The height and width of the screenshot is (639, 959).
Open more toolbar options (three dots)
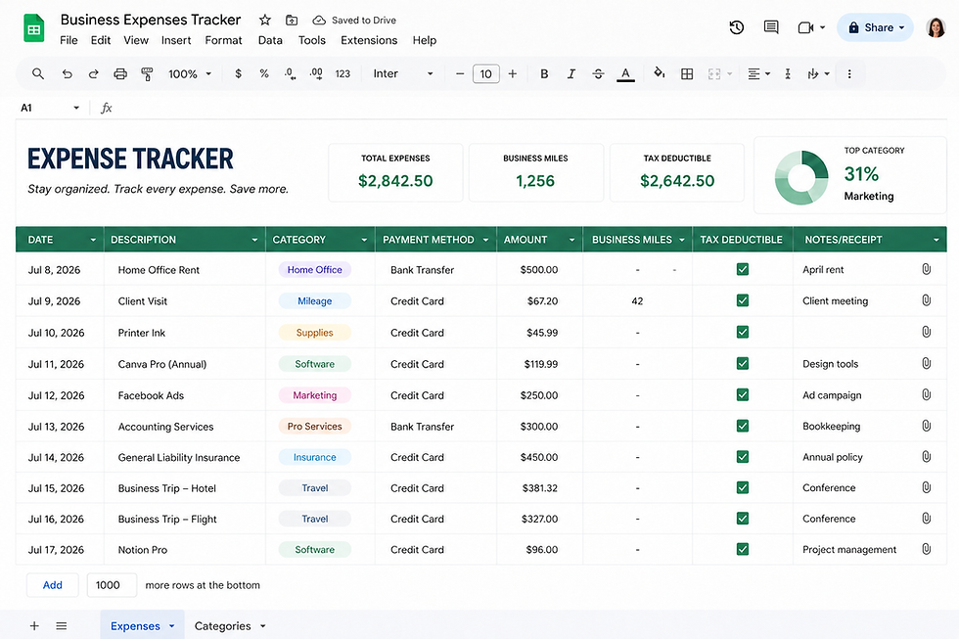tap(849, 74)
